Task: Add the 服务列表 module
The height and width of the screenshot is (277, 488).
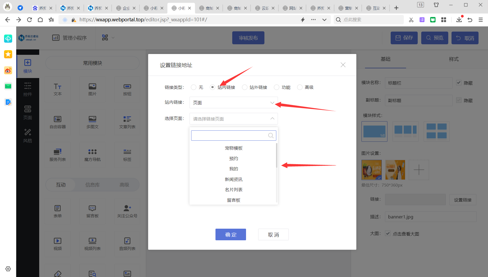Action: click(x=58, y=155)
